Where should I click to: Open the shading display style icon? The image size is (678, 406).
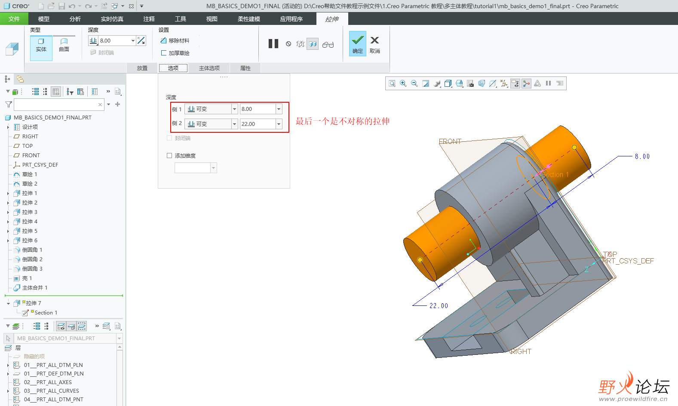(x=448, y=83)
